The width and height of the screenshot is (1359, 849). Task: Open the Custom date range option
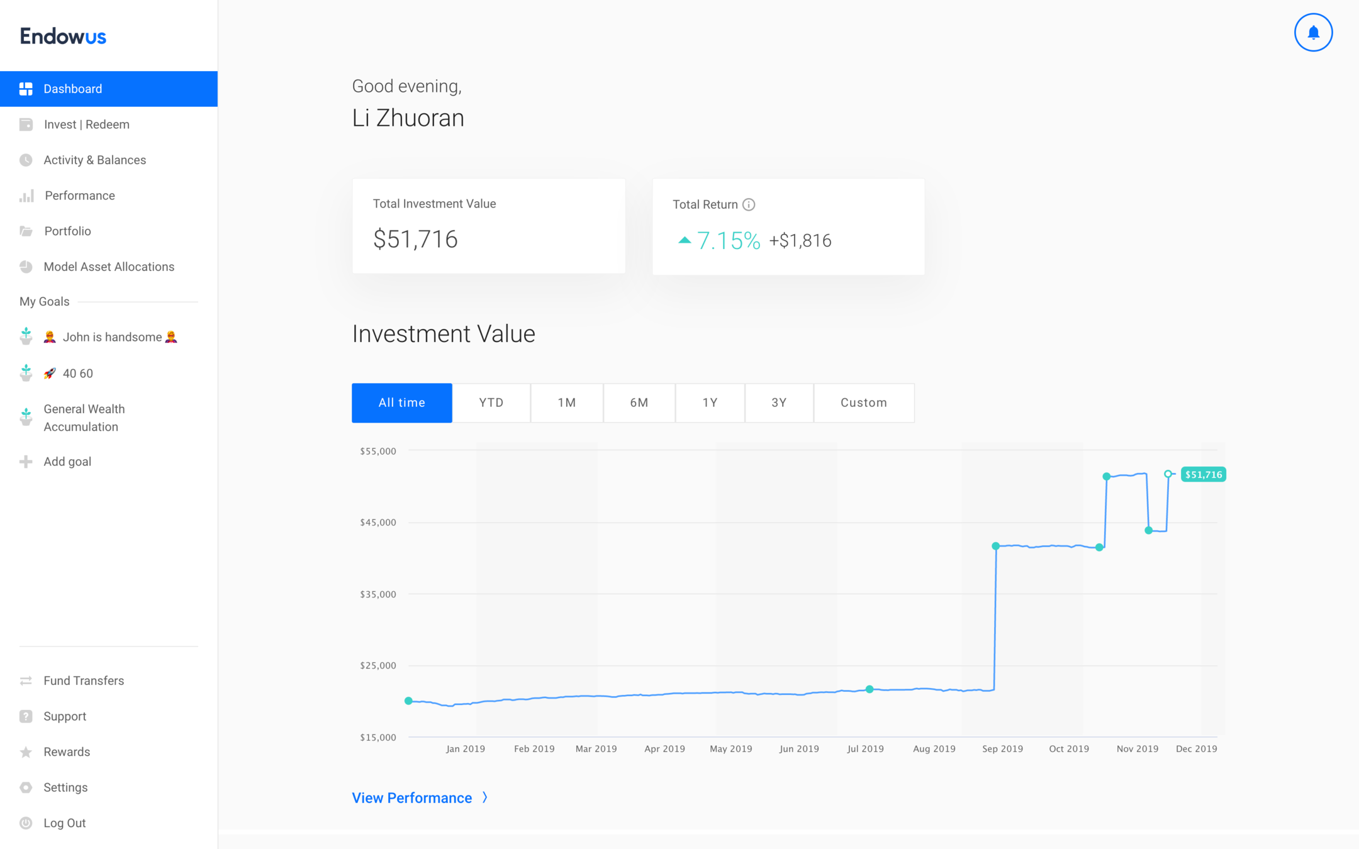click(863, 402)
